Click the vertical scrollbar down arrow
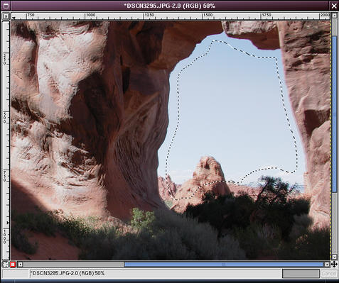 (x=334, y=257)
